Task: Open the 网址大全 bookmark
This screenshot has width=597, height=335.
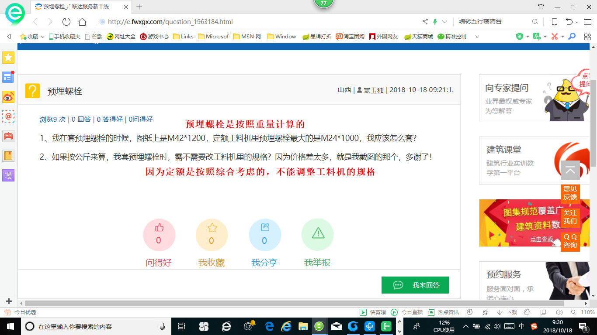Action: (121, 37)
